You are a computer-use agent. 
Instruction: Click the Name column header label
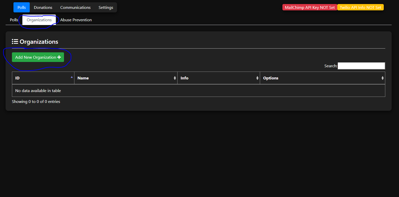click(x=83, y=78)
